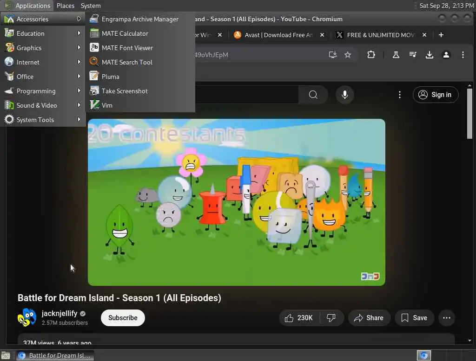Viewport: 476px width, 361px height.
Task: Click the calculator icon
Action: (94, 33)
